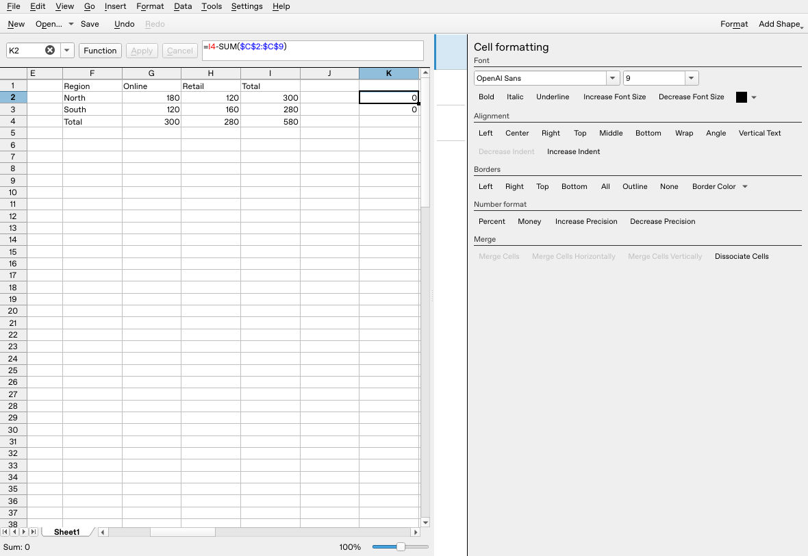The width and height of the screenshot is (808, 556).
Task: Expand the text color dropdown arrow
Action: coord(754,97)
